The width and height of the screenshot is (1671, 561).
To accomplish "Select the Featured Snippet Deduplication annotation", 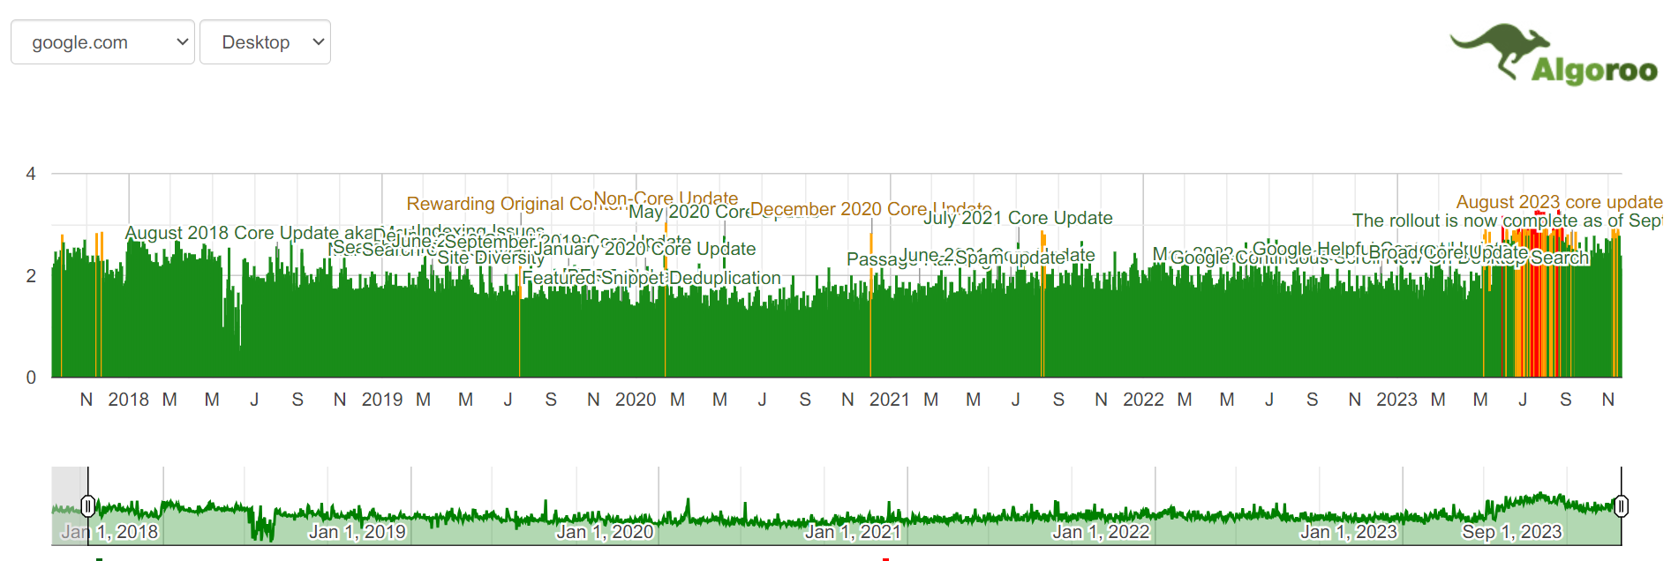I will (x=651, y=278).
